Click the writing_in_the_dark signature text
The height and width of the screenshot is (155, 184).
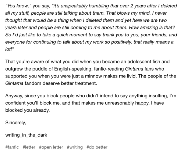[x=26, y=135]
